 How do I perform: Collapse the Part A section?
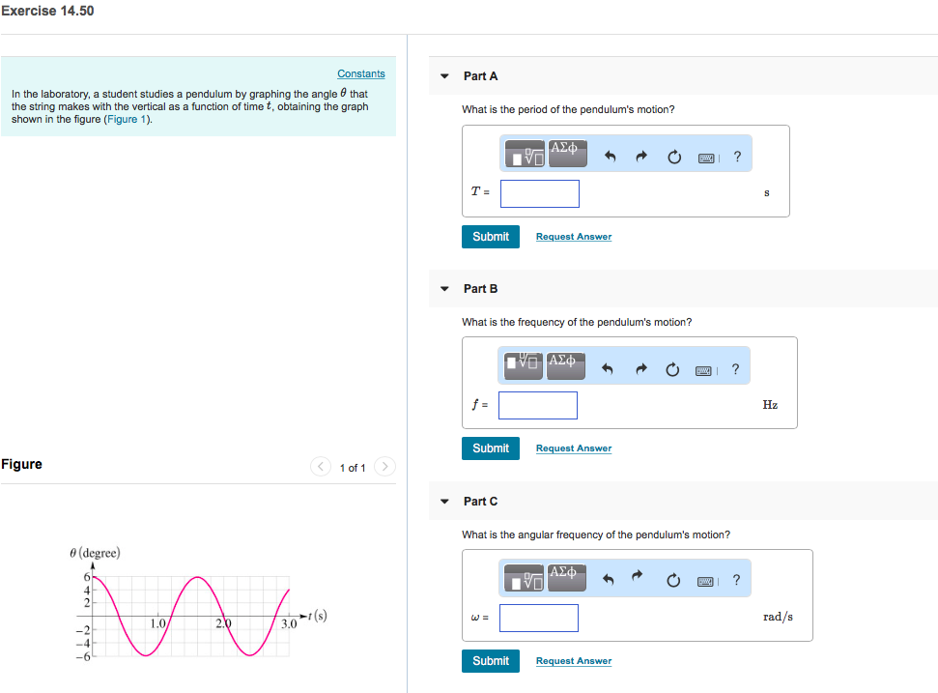pyautogui.click(x=443, y=75)
